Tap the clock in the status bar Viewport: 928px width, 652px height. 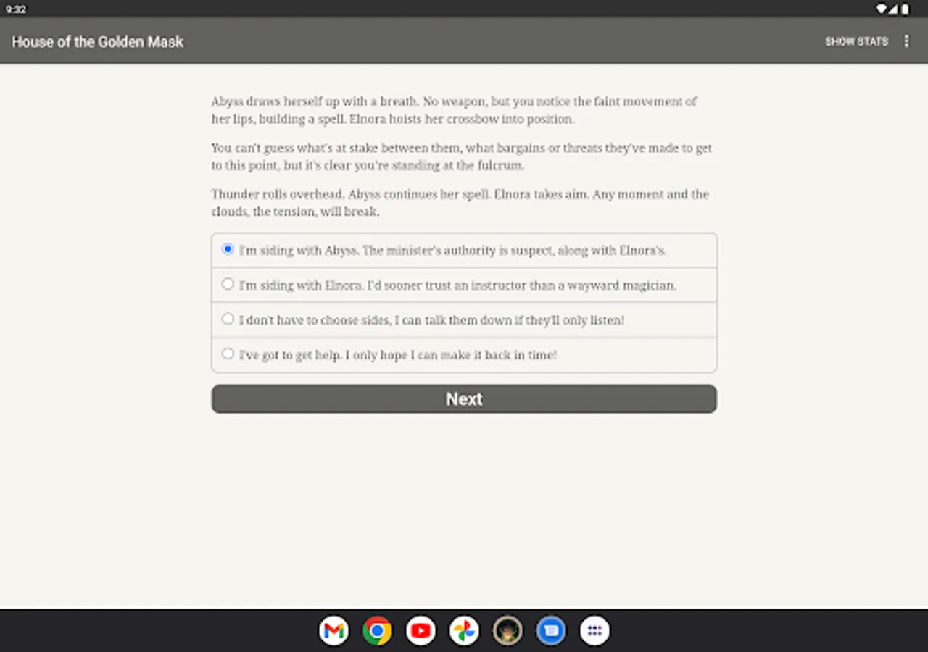(16, 9)
